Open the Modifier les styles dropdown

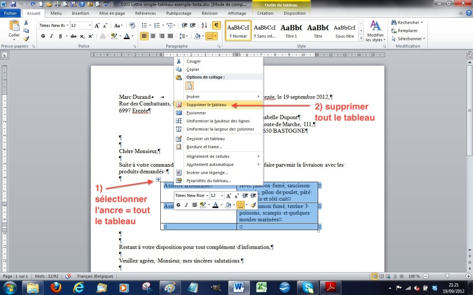pyautogui.click(x=375, y=31)
